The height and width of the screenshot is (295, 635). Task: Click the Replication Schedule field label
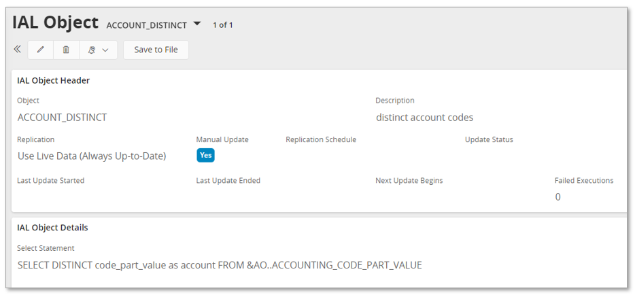click(321, 139)
